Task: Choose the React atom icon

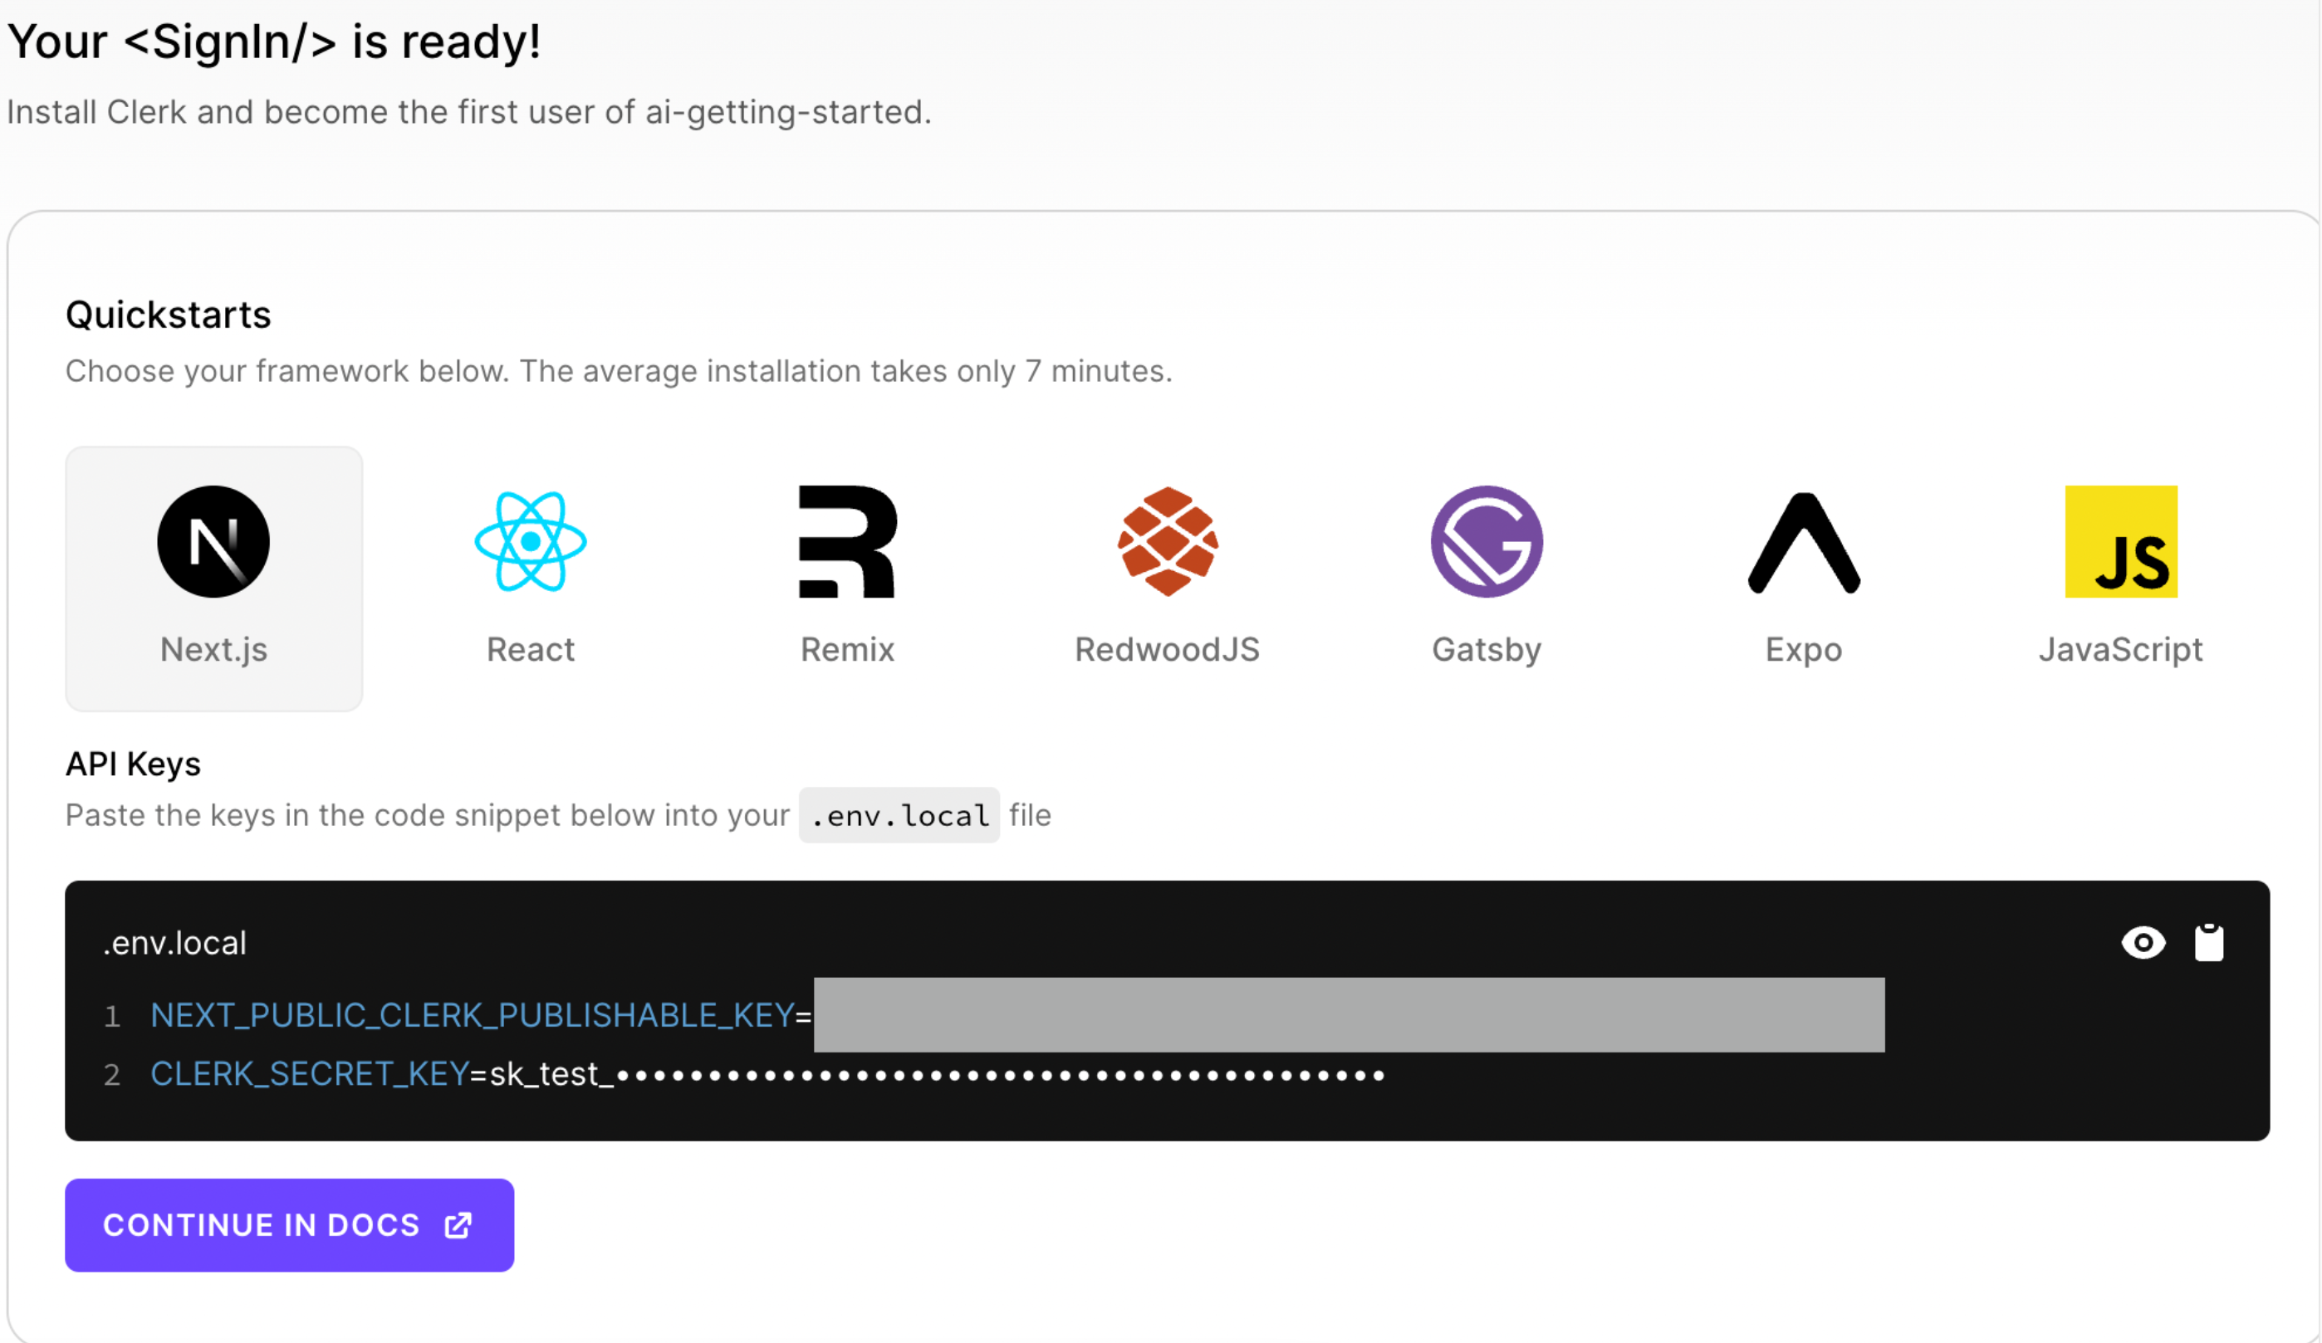Action: click(531, 542)
